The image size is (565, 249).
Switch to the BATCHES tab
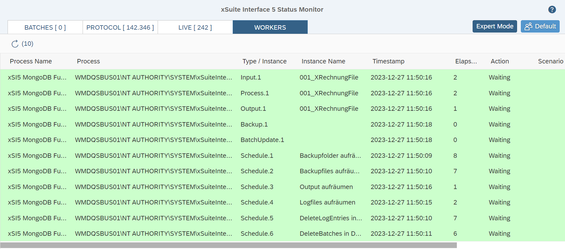point(45,27)
